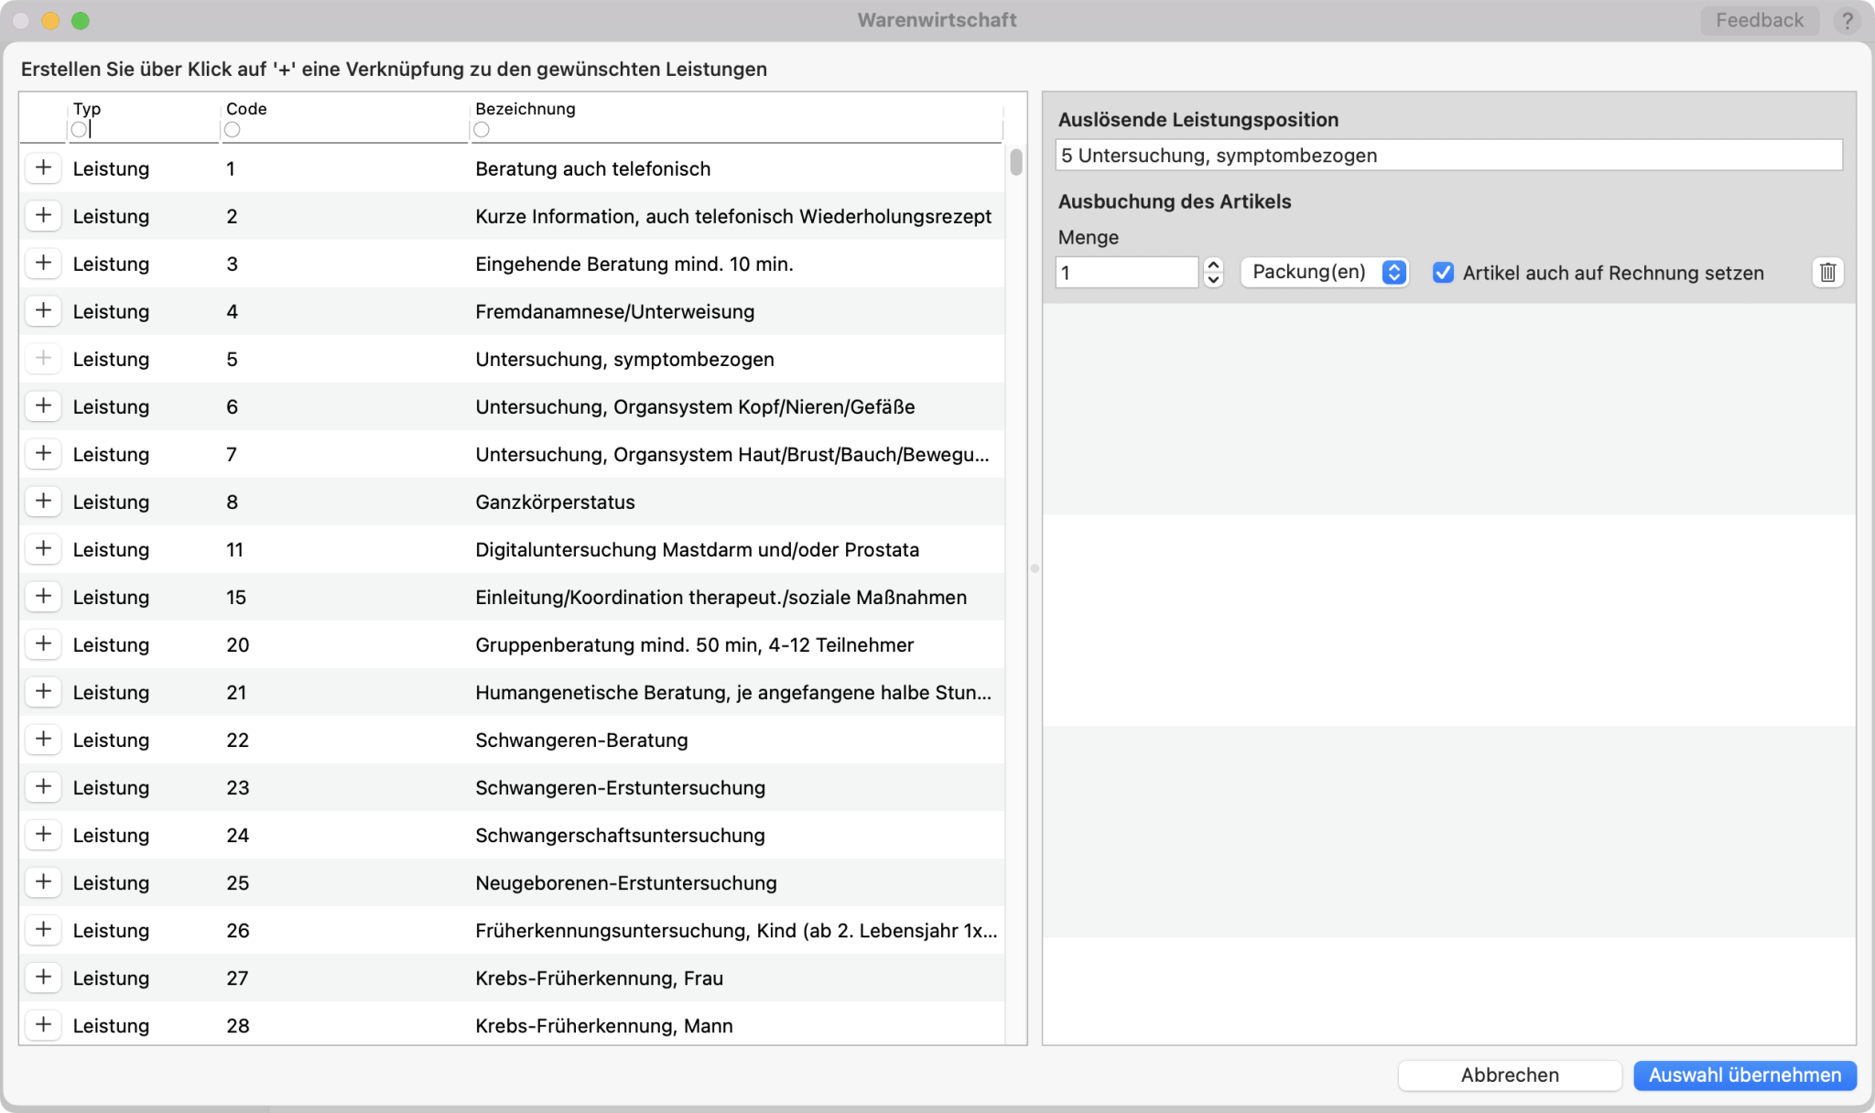The image size is (1875, 1113).
Task: Click the '+' icon next to Leistung 1
Action: coord(44,167)
